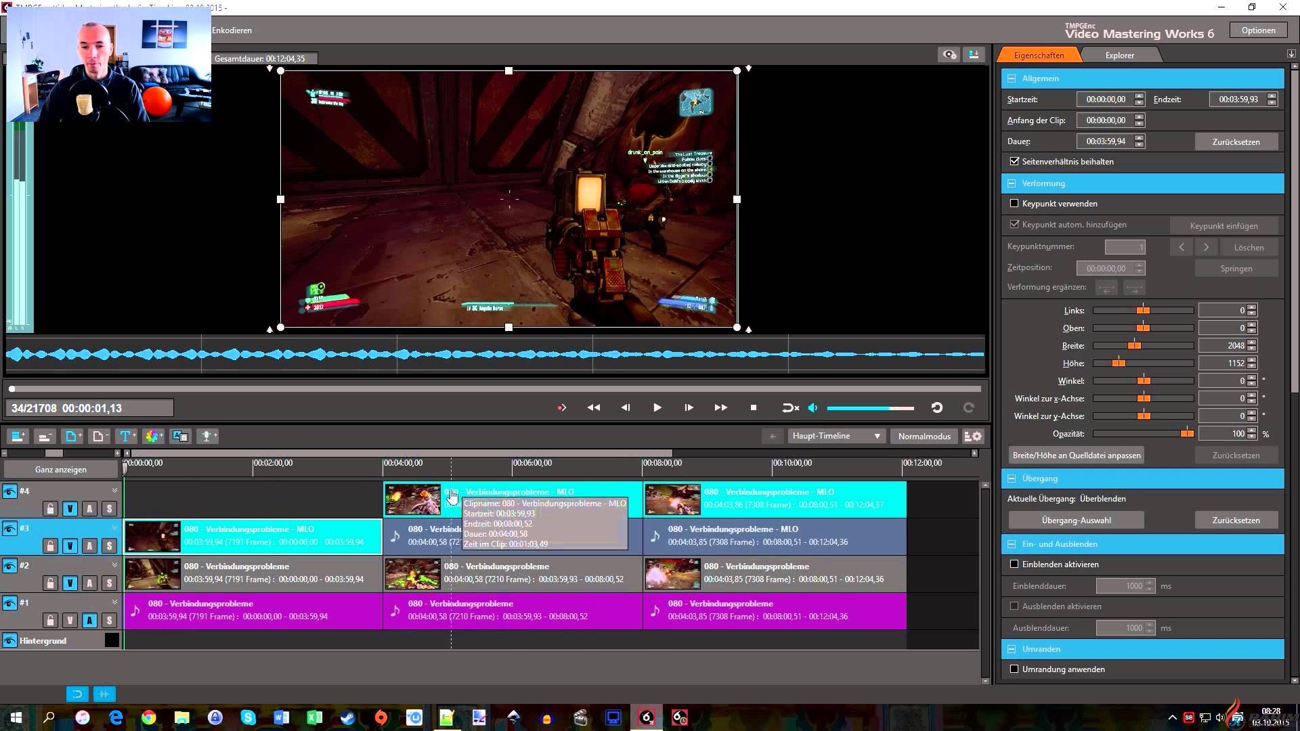Screen dimensions: 1300x731
Task: Open Google Chrome from taskbar
Action: [148, 717]
